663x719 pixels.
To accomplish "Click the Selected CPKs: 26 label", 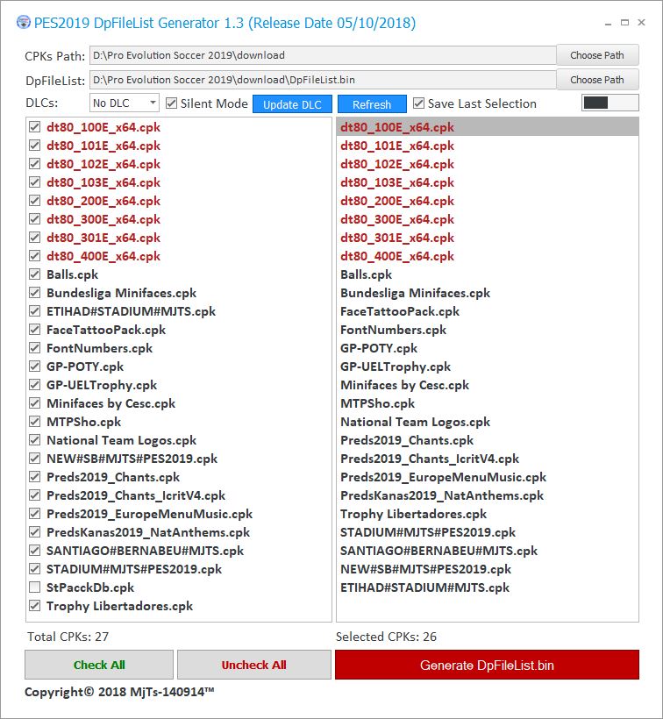I will pyautogui.click(x=386, y=637).
